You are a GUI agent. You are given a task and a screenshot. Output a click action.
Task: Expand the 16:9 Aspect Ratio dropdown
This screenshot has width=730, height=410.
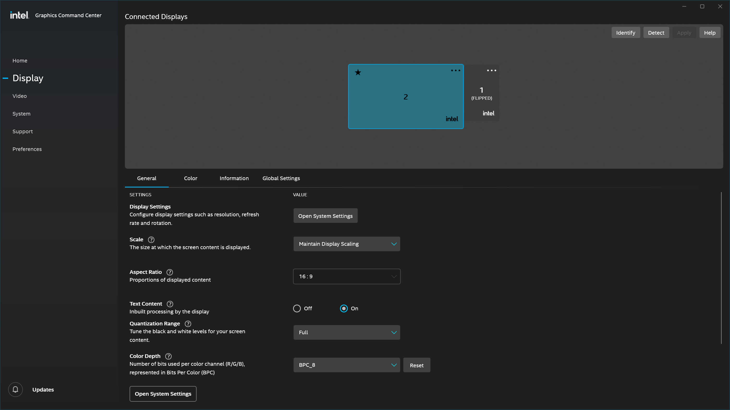346,276
